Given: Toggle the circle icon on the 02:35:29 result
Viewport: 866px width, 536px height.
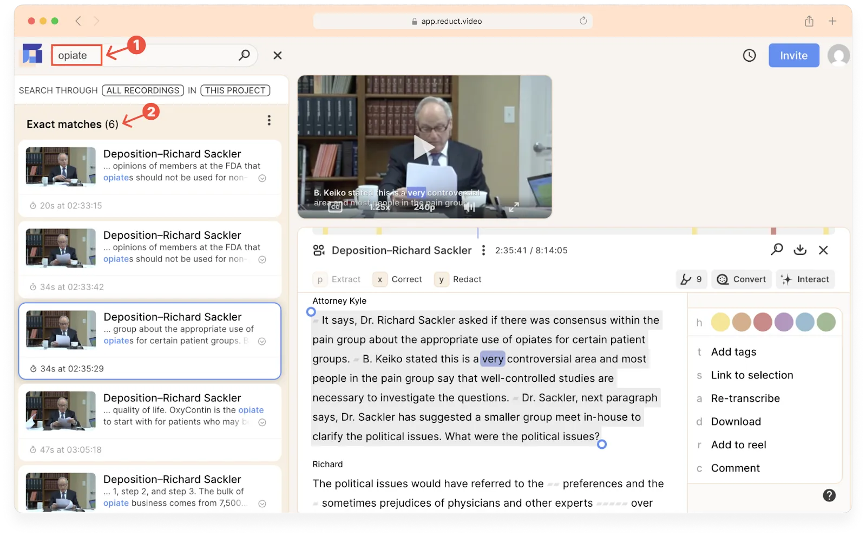Looking at the screenshot, I should [262, 341].
